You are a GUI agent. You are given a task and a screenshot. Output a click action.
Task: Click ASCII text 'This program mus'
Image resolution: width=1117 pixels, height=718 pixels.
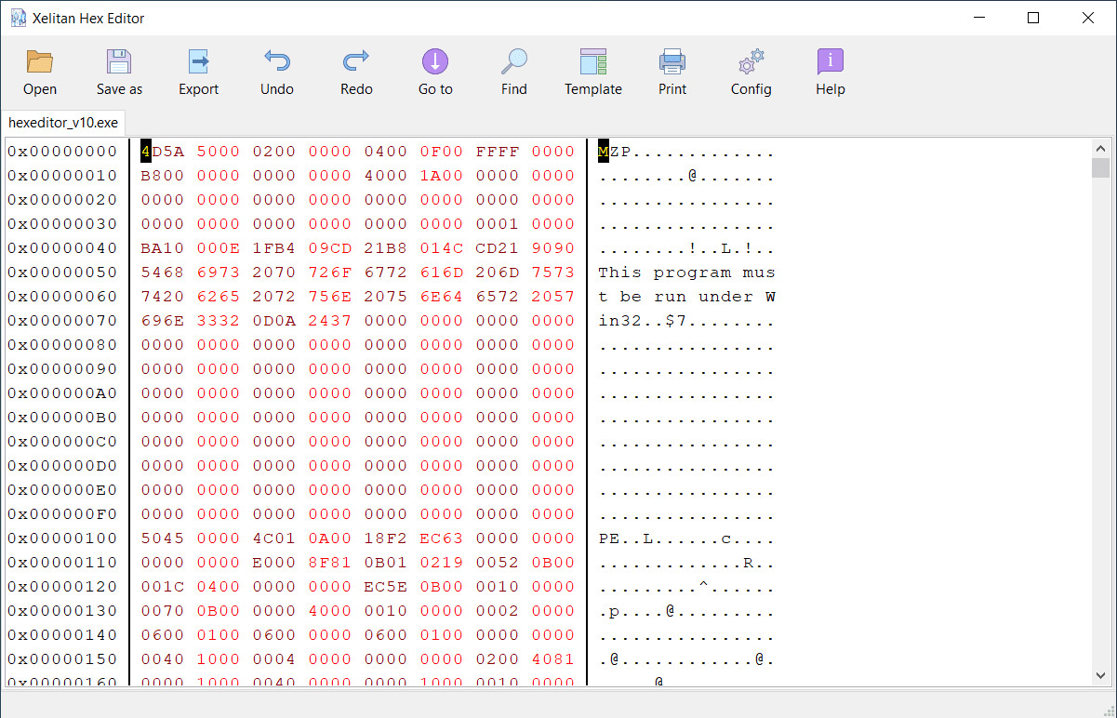click(x=686, y=273)
